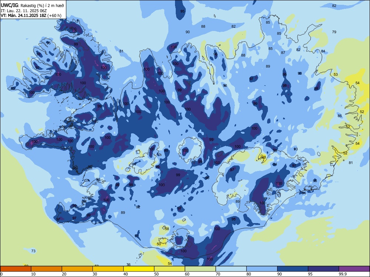Click the 95–99.9 dark navy legend swatch

click(323, 269)
